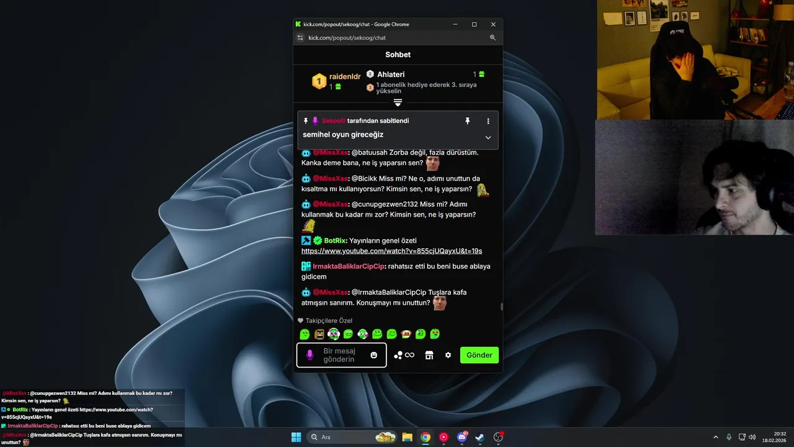Open IrmaktaBaliklarCipCip username in chat
This screenshot has height=447, width=794.
[349, 266]
